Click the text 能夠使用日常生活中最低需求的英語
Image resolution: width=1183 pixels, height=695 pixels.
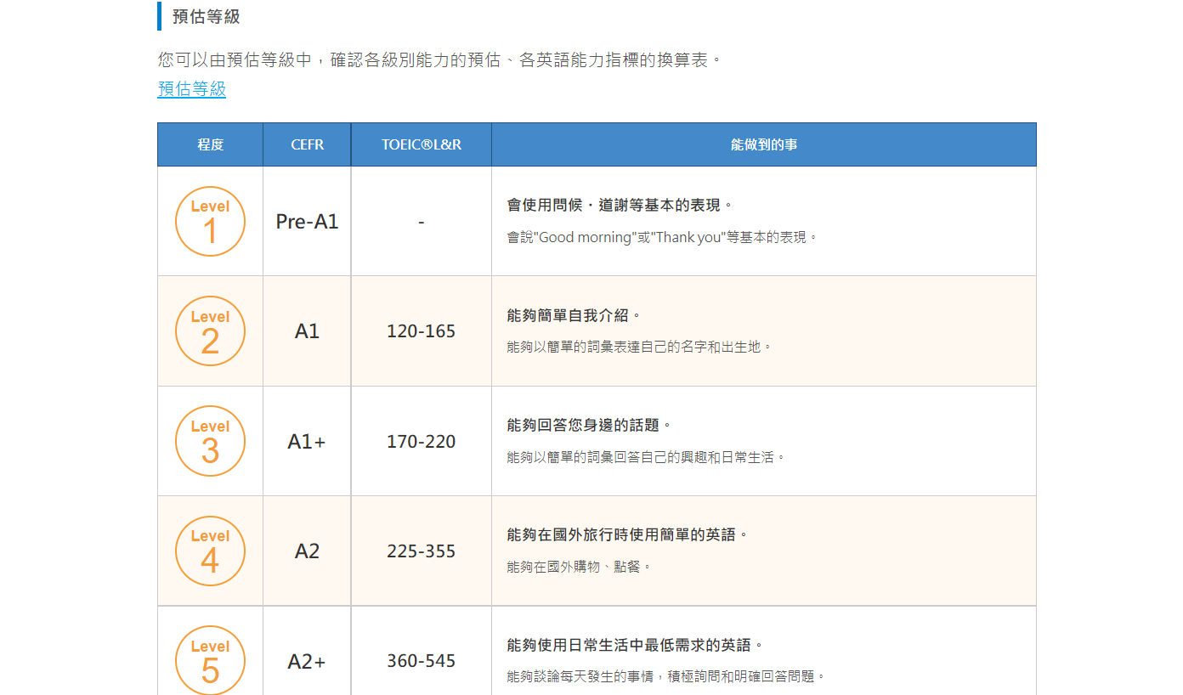click(x=635, y=645)
